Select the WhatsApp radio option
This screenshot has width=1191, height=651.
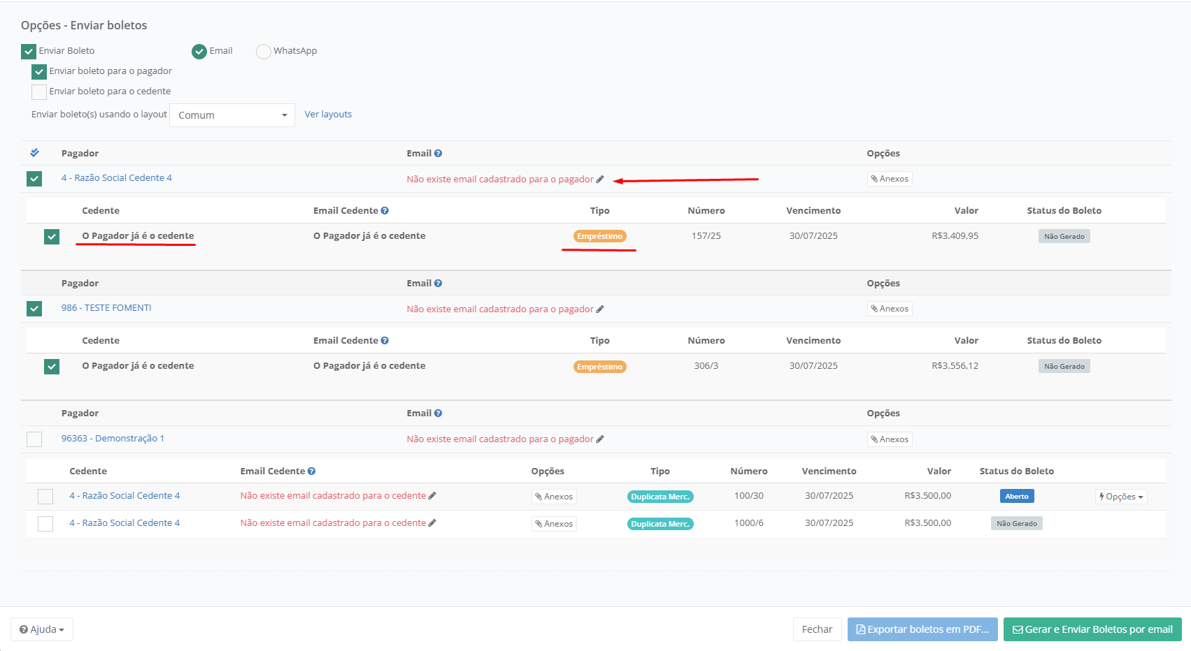(x=264, y=52)
